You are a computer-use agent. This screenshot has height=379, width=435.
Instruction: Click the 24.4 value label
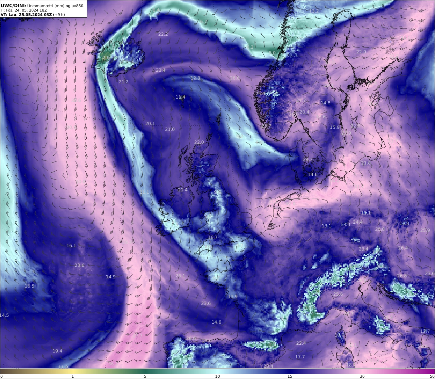358,222
